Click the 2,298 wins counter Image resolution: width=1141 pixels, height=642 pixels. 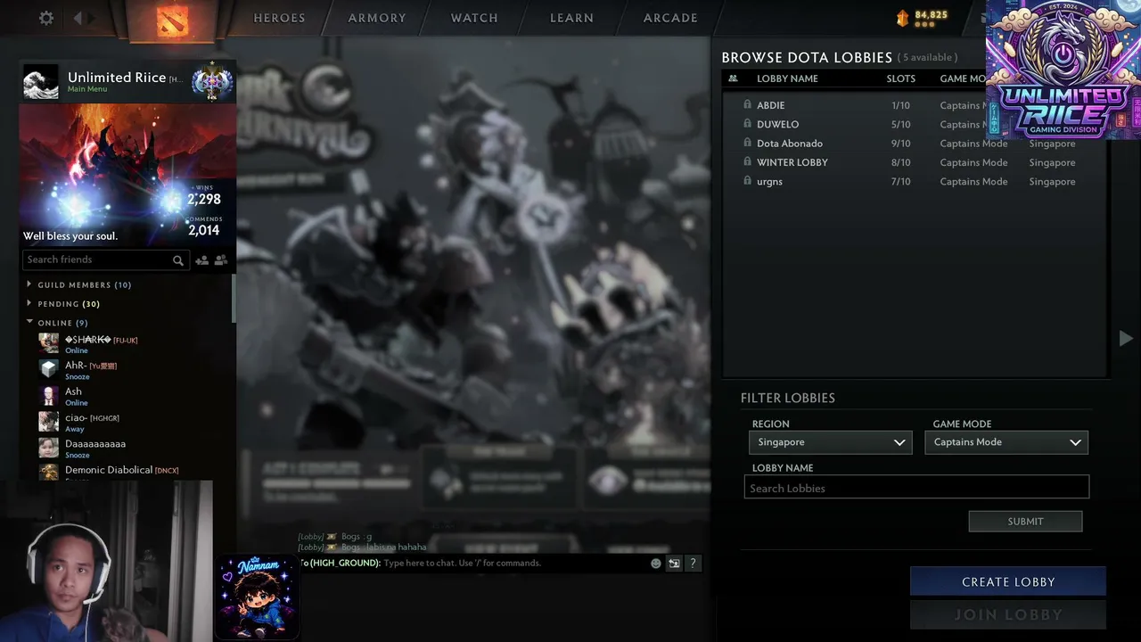click(204, 199)
